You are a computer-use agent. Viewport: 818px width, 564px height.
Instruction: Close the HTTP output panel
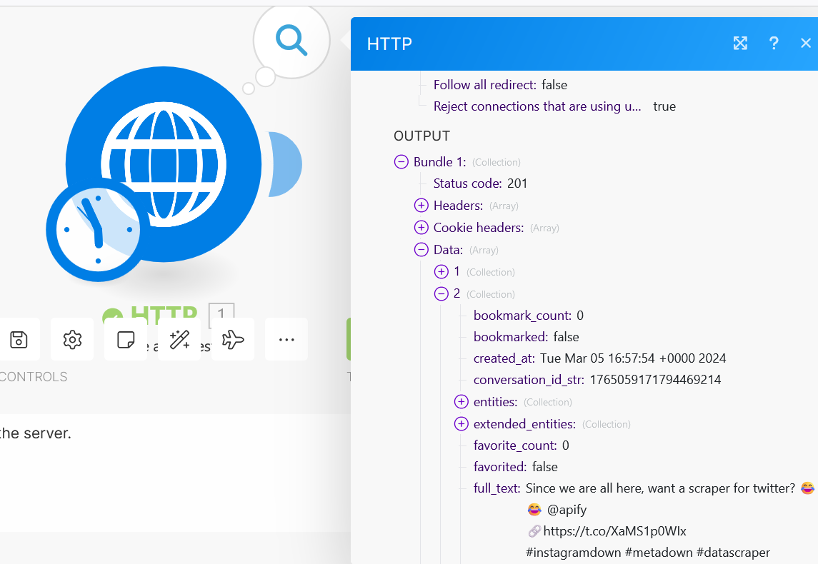[x=805, y=44]
